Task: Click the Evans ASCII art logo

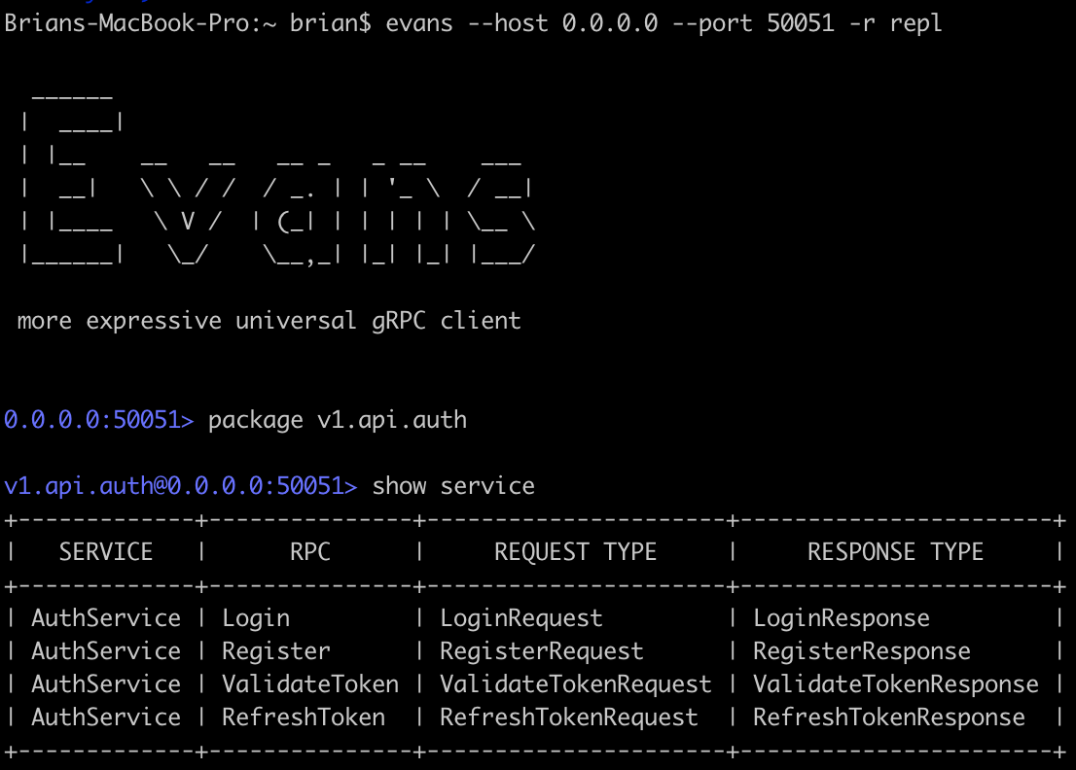Action: 277,180
